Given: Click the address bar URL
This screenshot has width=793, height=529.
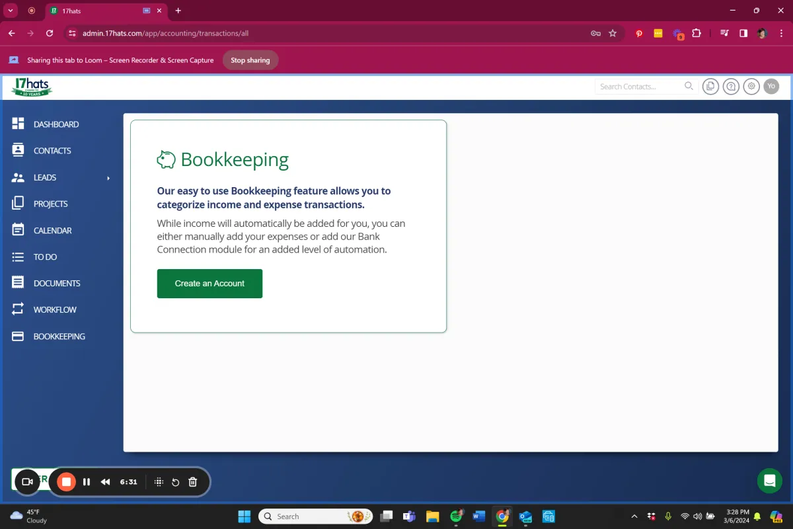Looking at the screenshot, I should pos(165,33).
